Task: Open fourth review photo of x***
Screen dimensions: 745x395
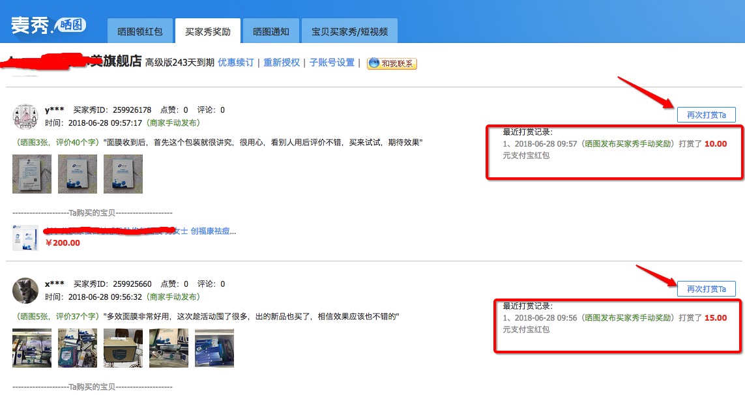Action: [x=169, y=348]
